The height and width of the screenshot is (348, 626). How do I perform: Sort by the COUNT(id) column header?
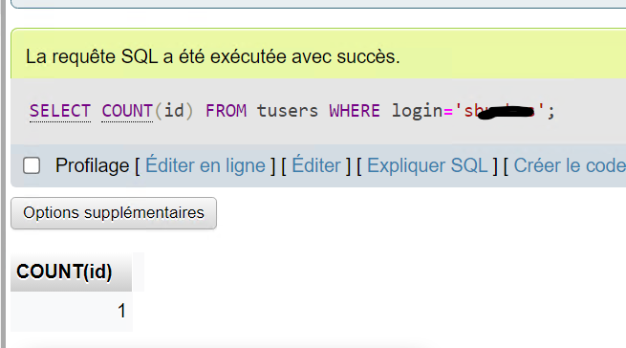click(x=64, y=272)
